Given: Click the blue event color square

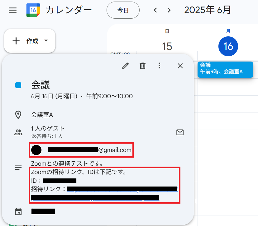Looking at the screenshot, I should coord(18,85).
